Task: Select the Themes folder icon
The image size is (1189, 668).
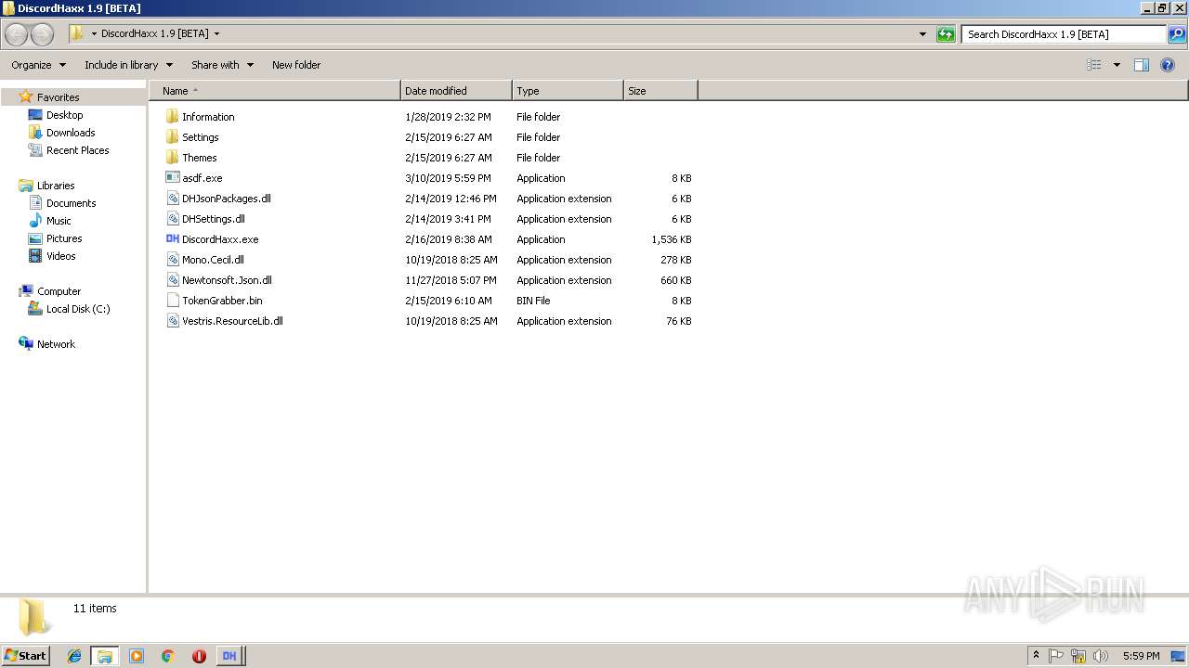Action: [172, 158]
